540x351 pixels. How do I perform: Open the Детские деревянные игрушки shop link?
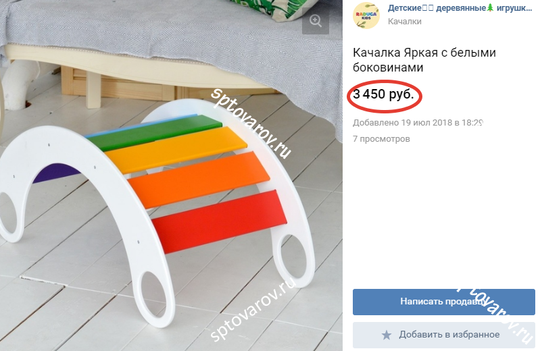click(460, 8)
